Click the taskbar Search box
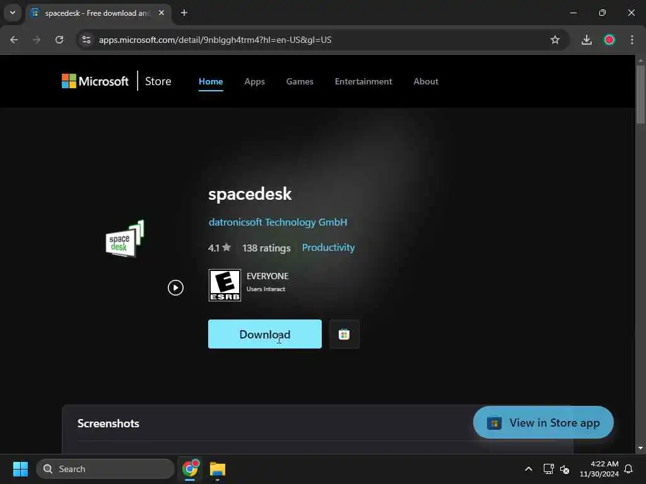 (x=105, y=469)
